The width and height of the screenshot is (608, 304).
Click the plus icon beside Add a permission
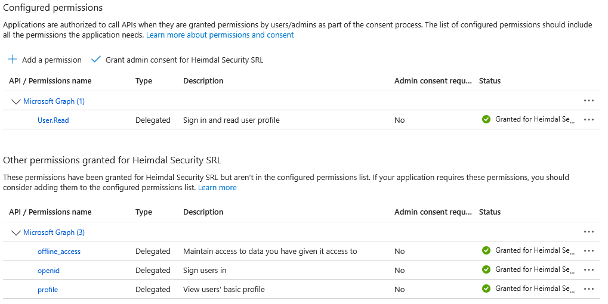point(13,59)
